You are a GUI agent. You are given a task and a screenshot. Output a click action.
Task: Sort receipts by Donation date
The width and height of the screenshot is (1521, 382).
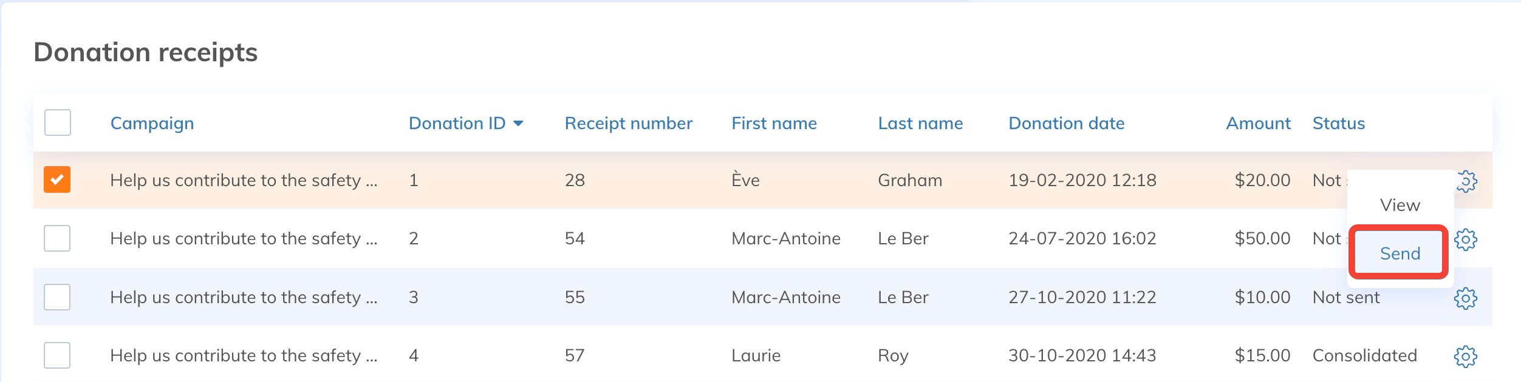[x=1066, y=124]
